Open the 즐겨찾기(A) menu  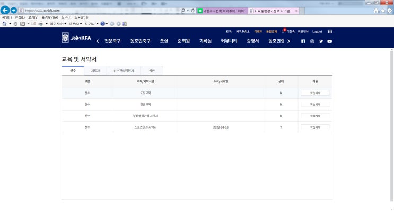[50, 17]
